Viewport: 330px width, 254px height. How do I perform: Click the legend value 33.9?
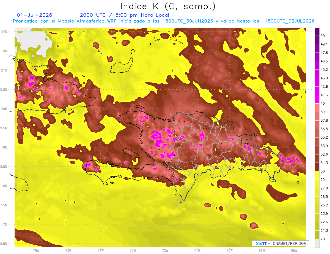[324, 146]
